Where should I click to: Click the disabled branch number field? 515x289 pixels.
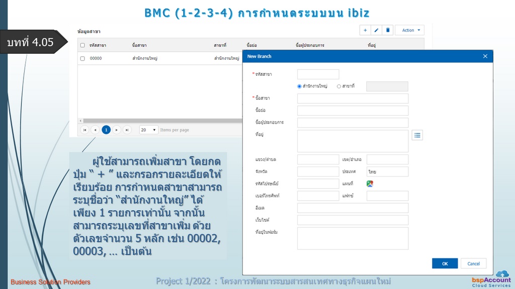tap(387, 86)
